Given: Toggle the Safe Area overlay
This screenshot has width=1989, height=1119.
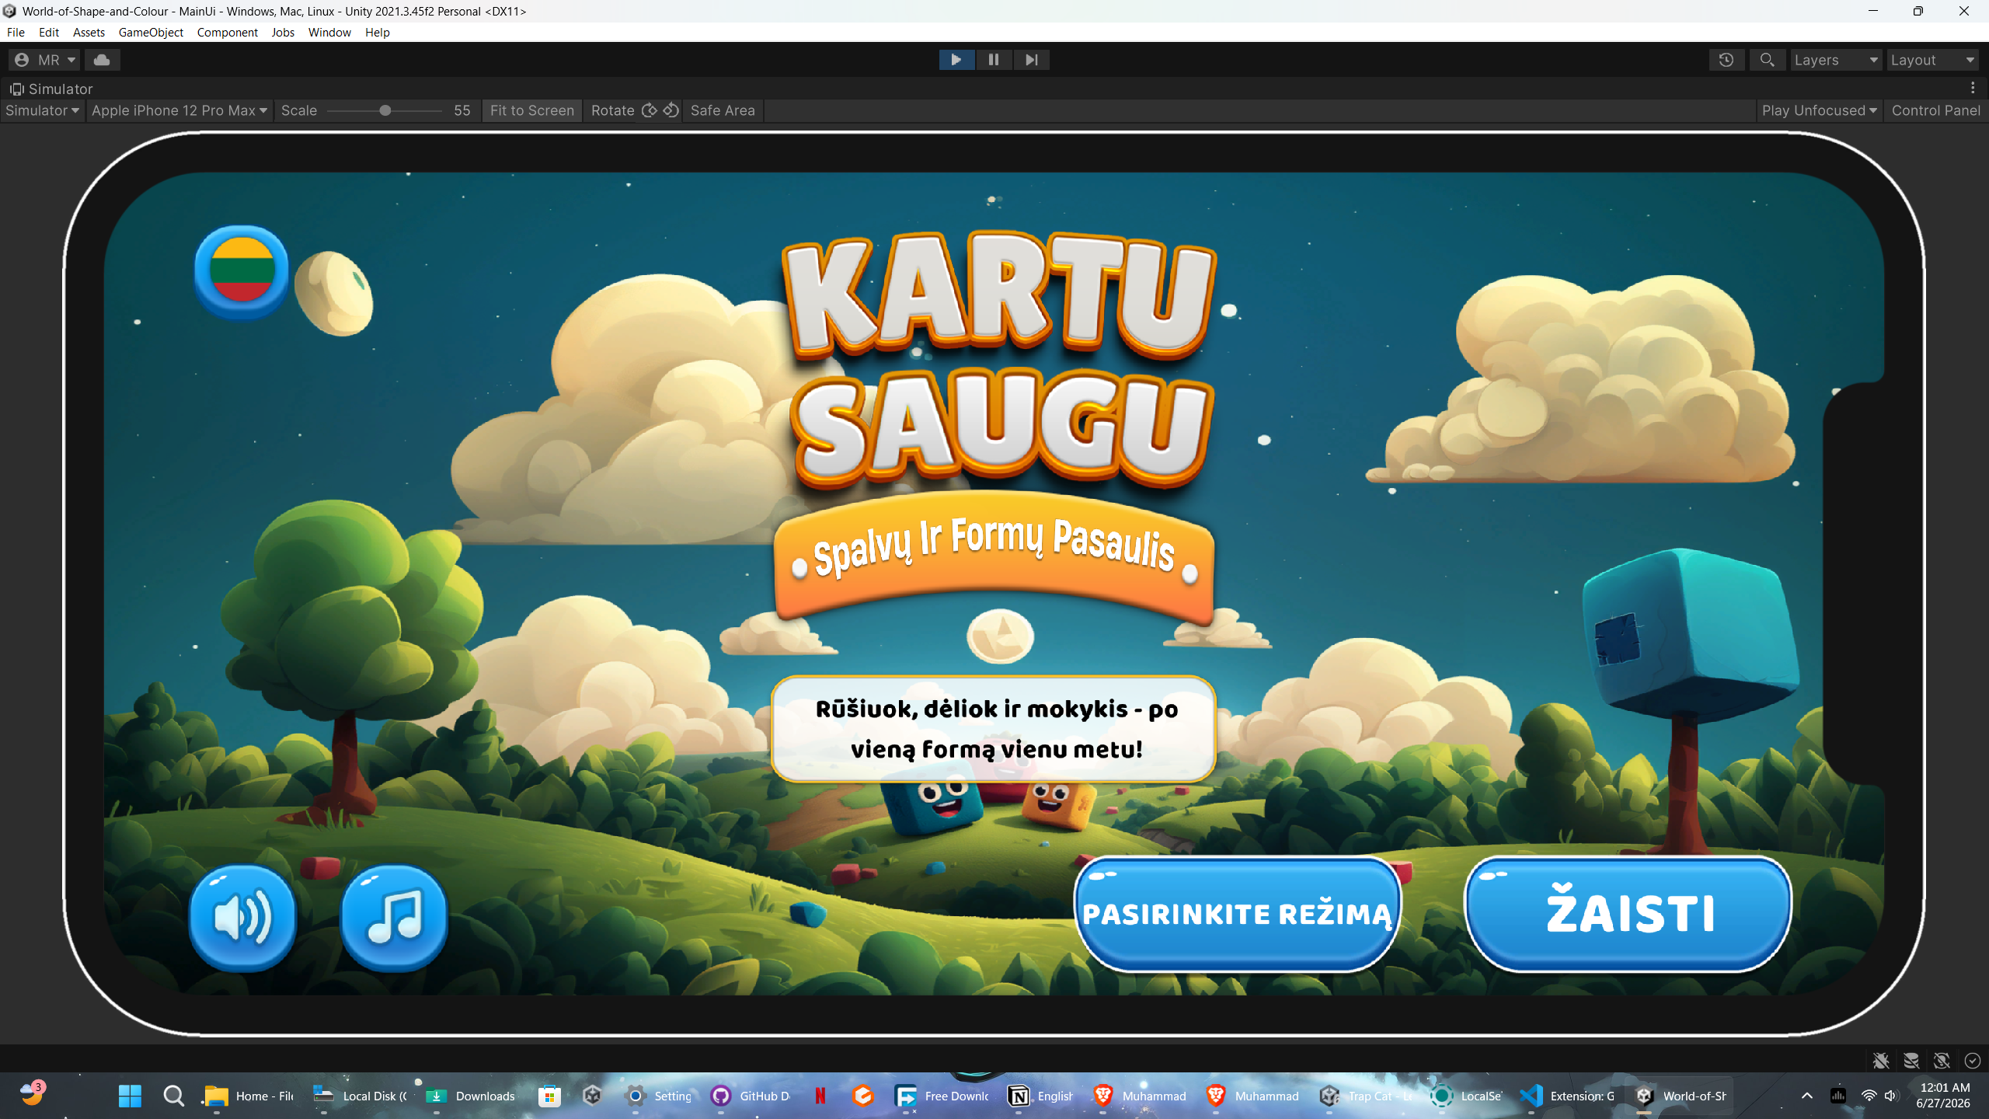Looking at the screenshot, I should pos(723,110).
